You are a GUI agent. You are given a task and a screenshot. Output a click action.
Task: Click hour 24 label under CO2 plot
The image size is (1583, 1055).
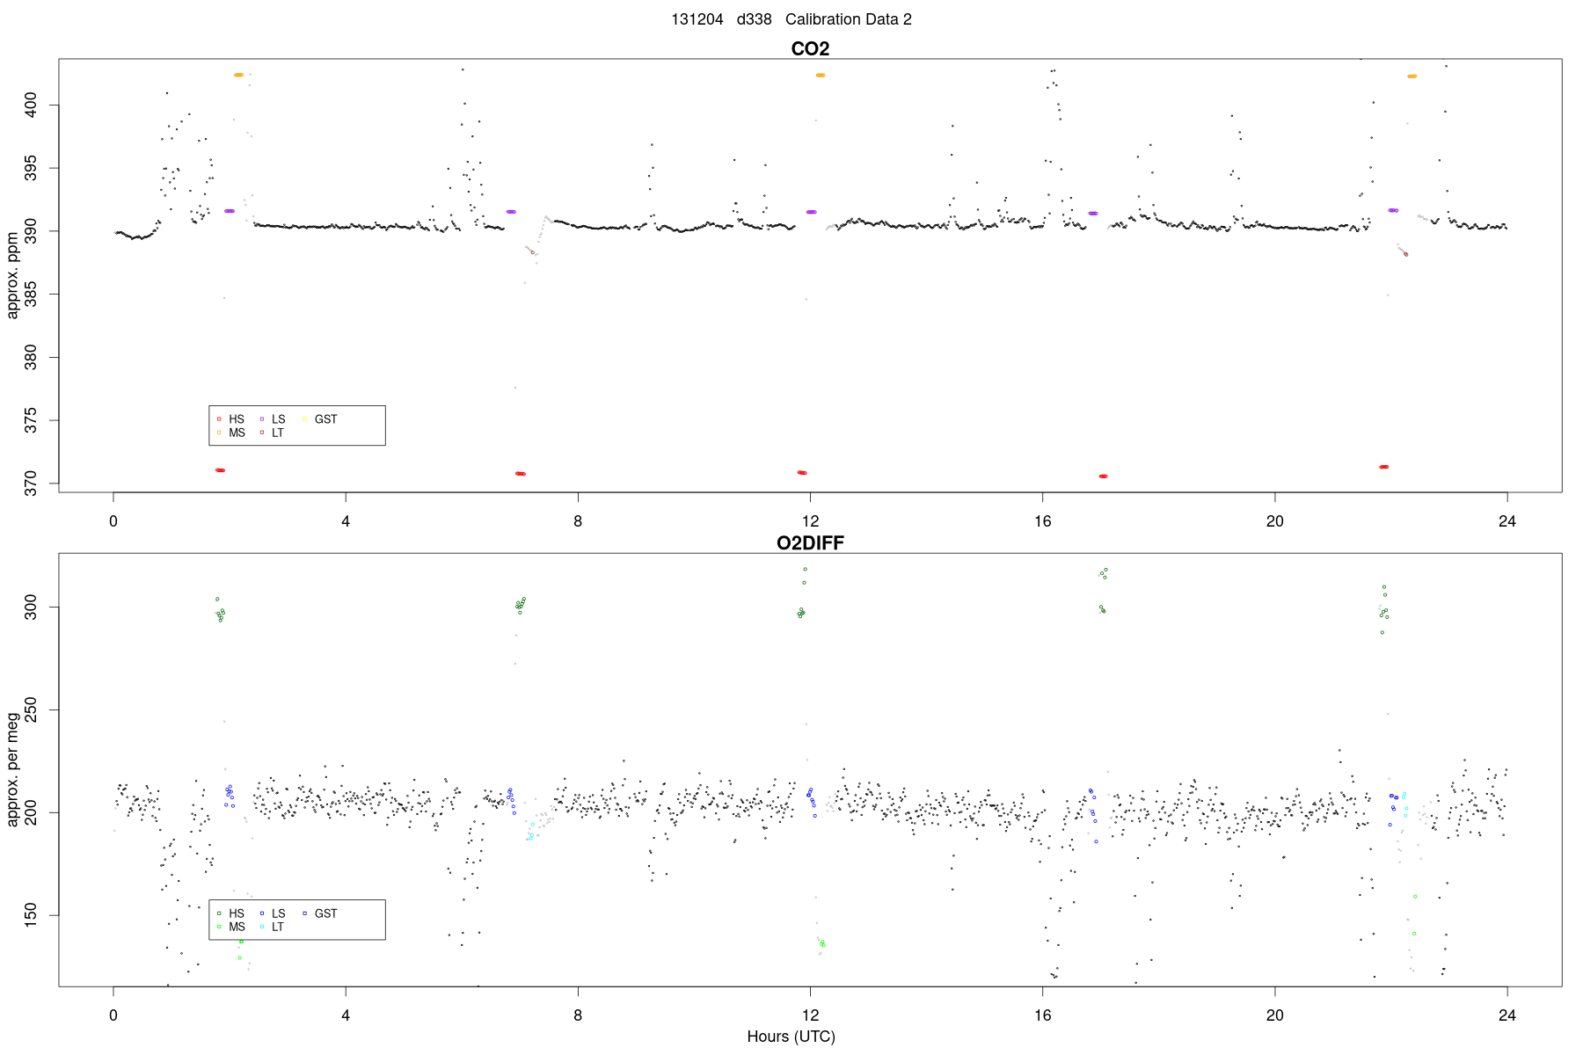pos(1507,521)
